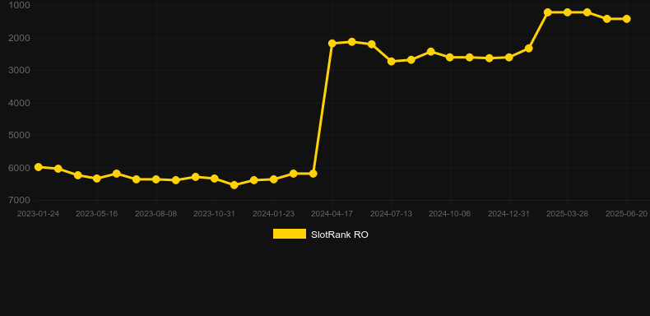650x316 pixels.
Task: Click the 2024-10-06 x-axis date label
Action: tap(450, 214)
